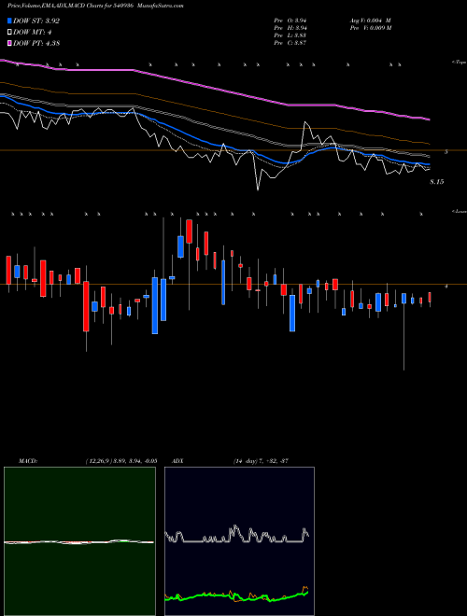Click the '4' axis level label on candlestick chart

pos(446,287)
